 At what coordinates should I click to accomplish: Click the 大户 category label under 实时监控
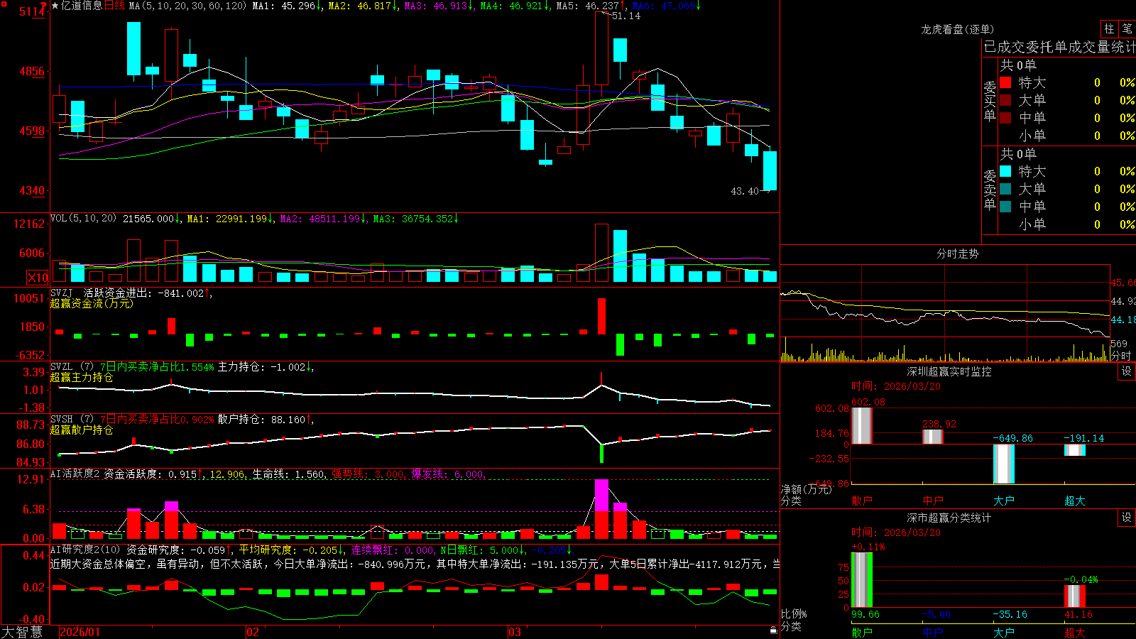click(1003, 501)
